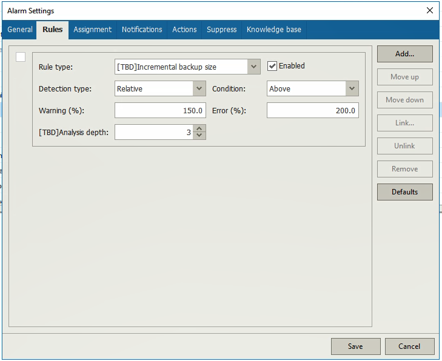Click the Add... button
The height and width of the screenshot is (361, 442).
[404, 54]
